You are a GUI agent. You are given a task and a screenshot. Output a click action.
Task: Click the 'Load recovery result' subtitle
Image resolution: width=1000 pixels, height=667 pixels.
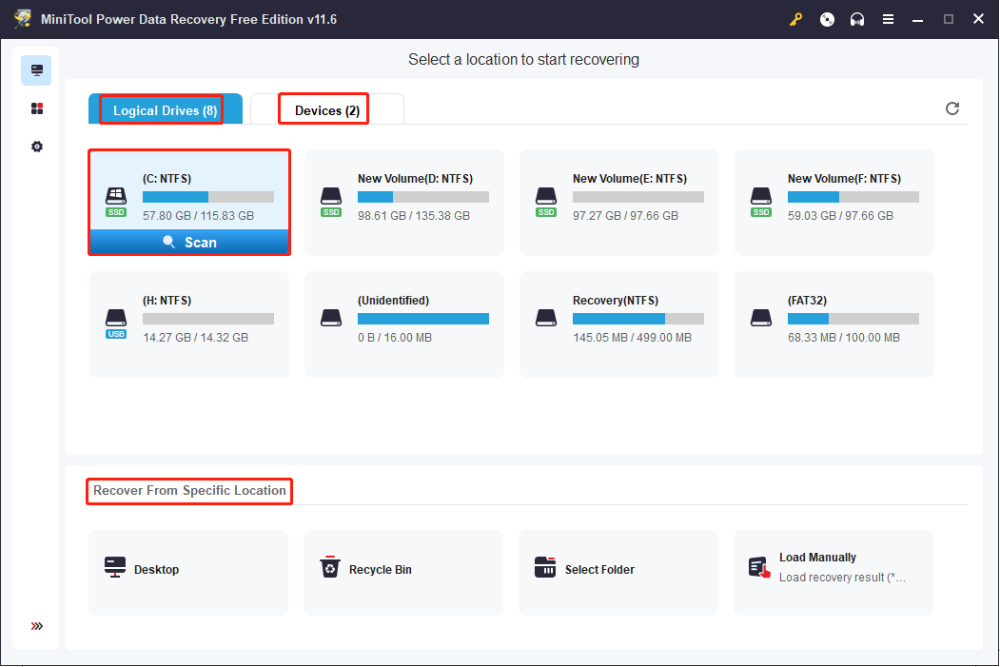pyautogui.click(x=842, y=578)
